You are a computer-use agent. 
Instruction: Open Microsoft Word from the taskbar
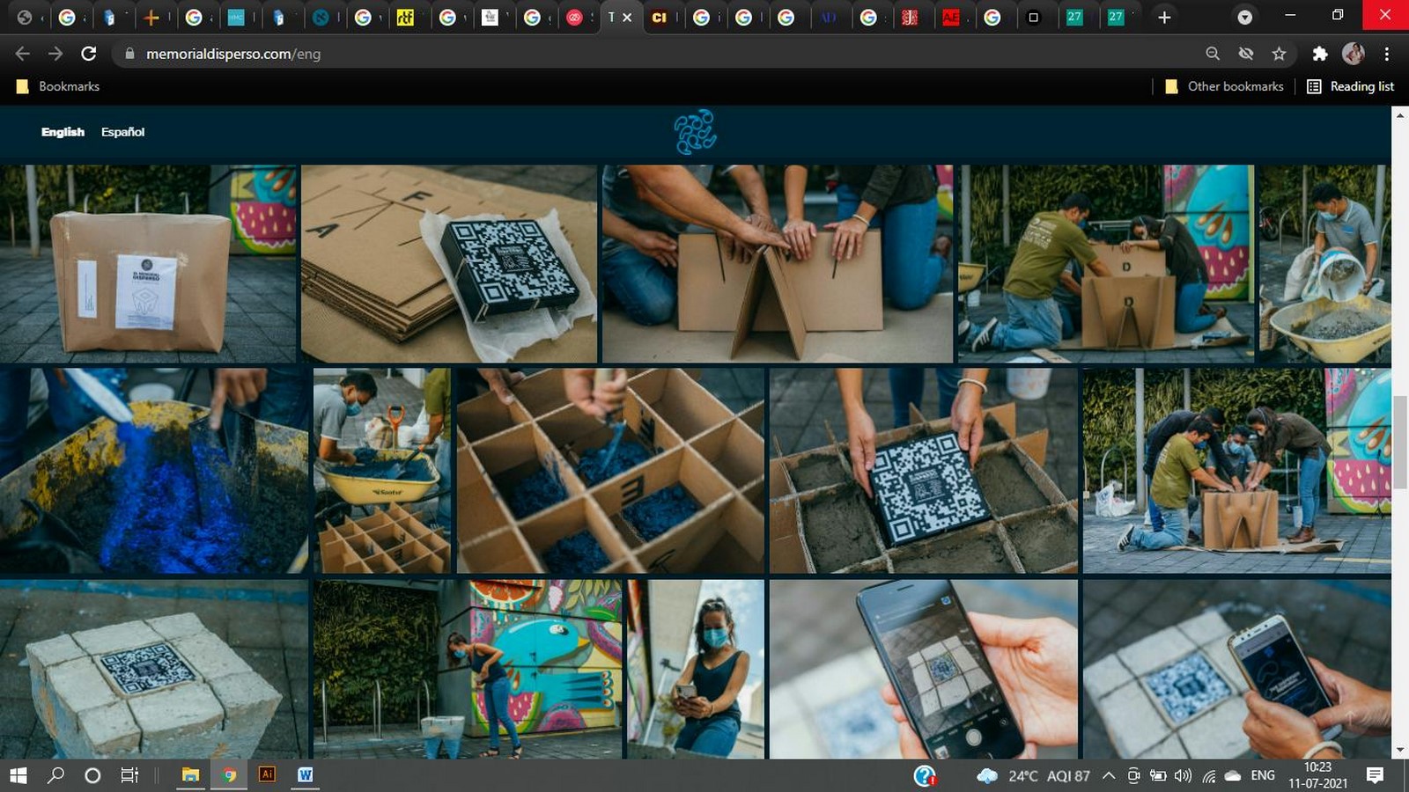[x=305, y=774]
